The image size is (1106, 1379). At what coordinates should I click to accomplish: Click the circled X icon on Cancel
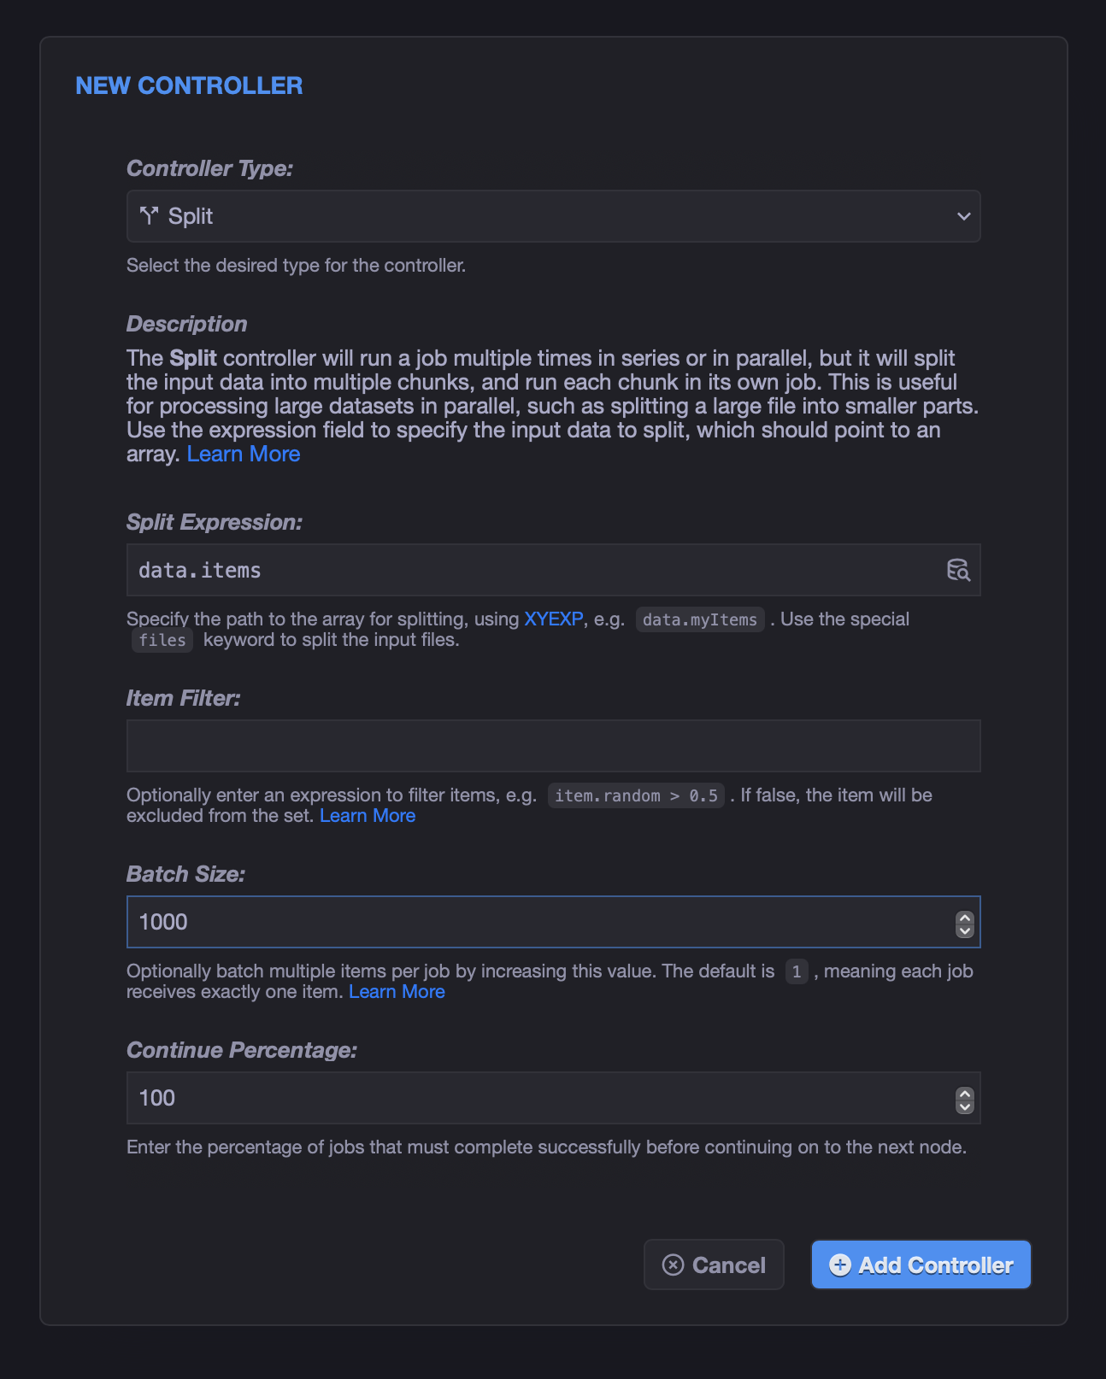point(674,1265)
